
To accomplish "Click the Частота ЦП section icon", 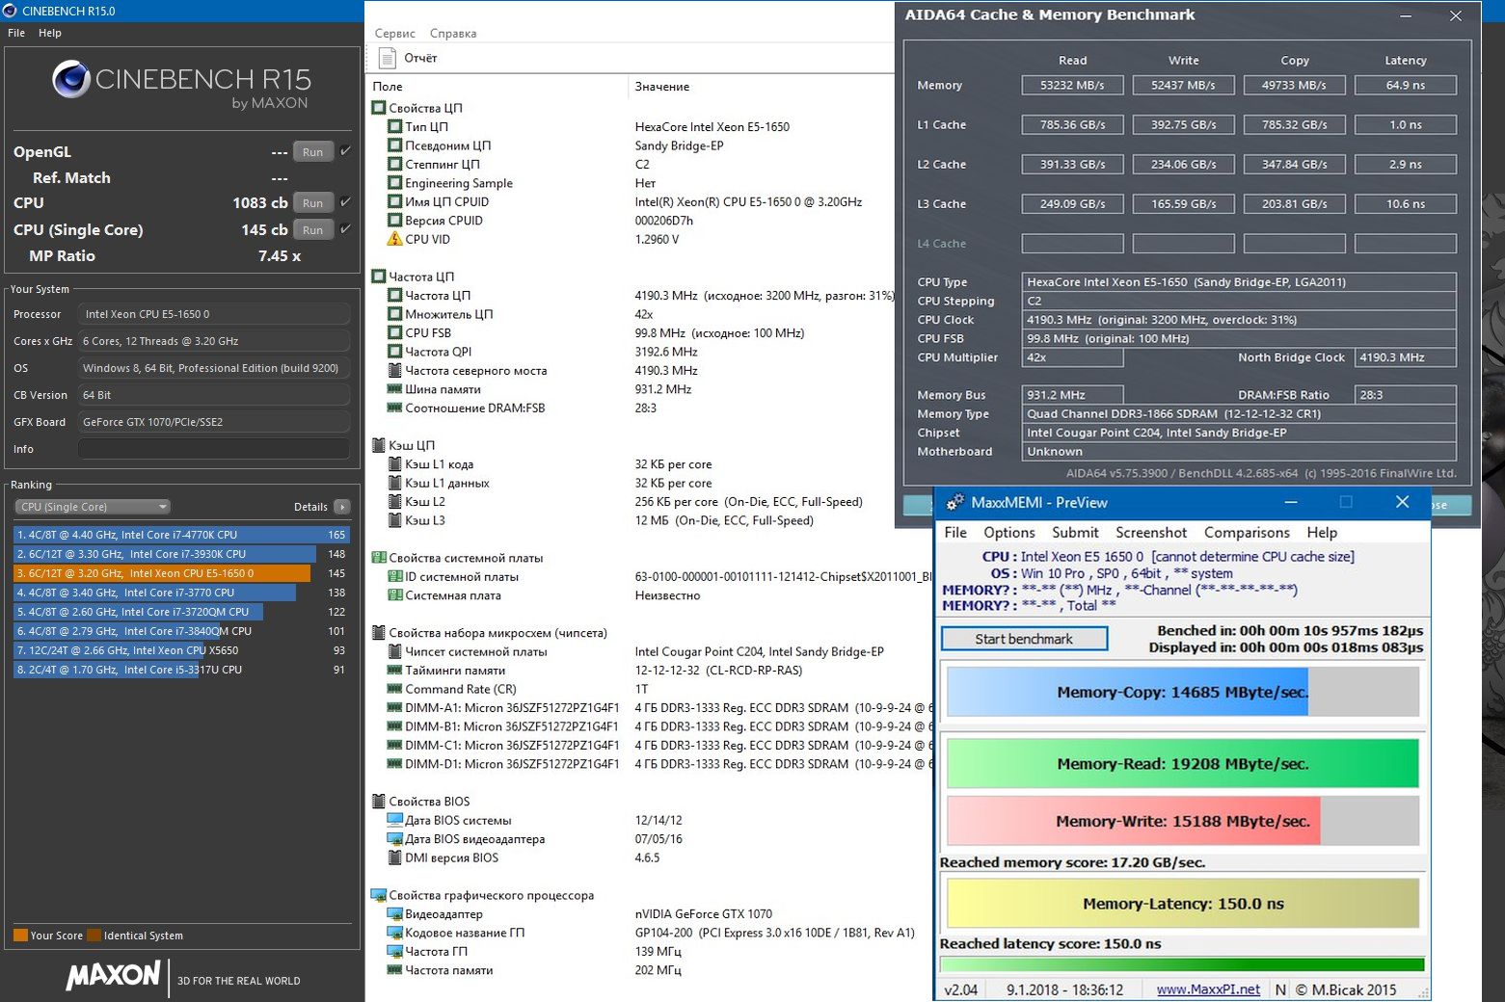I will (x=379, y=277).
